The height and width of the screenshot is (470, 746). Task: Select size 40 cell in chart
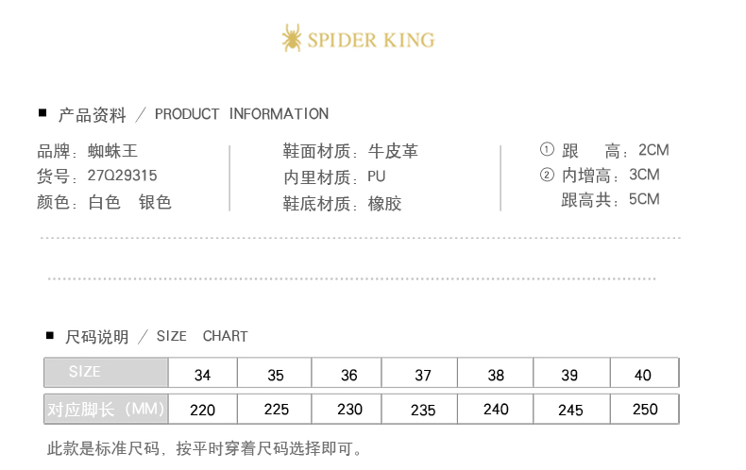(643, 374)
